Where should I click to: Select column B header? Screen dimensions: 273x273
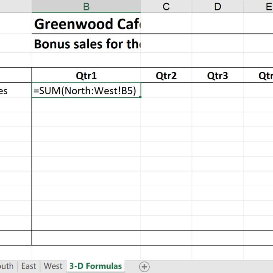coord(86,6)
